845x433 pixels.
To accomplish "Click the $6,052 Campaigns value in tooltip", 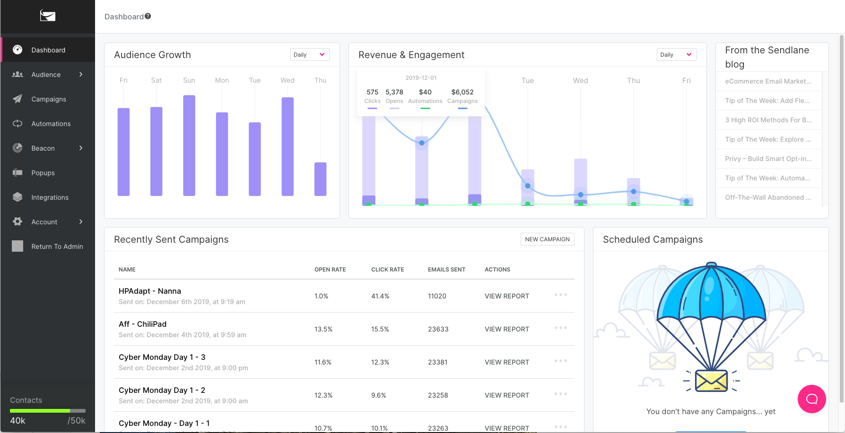I will pyautogui.click(x=462, y=92).
